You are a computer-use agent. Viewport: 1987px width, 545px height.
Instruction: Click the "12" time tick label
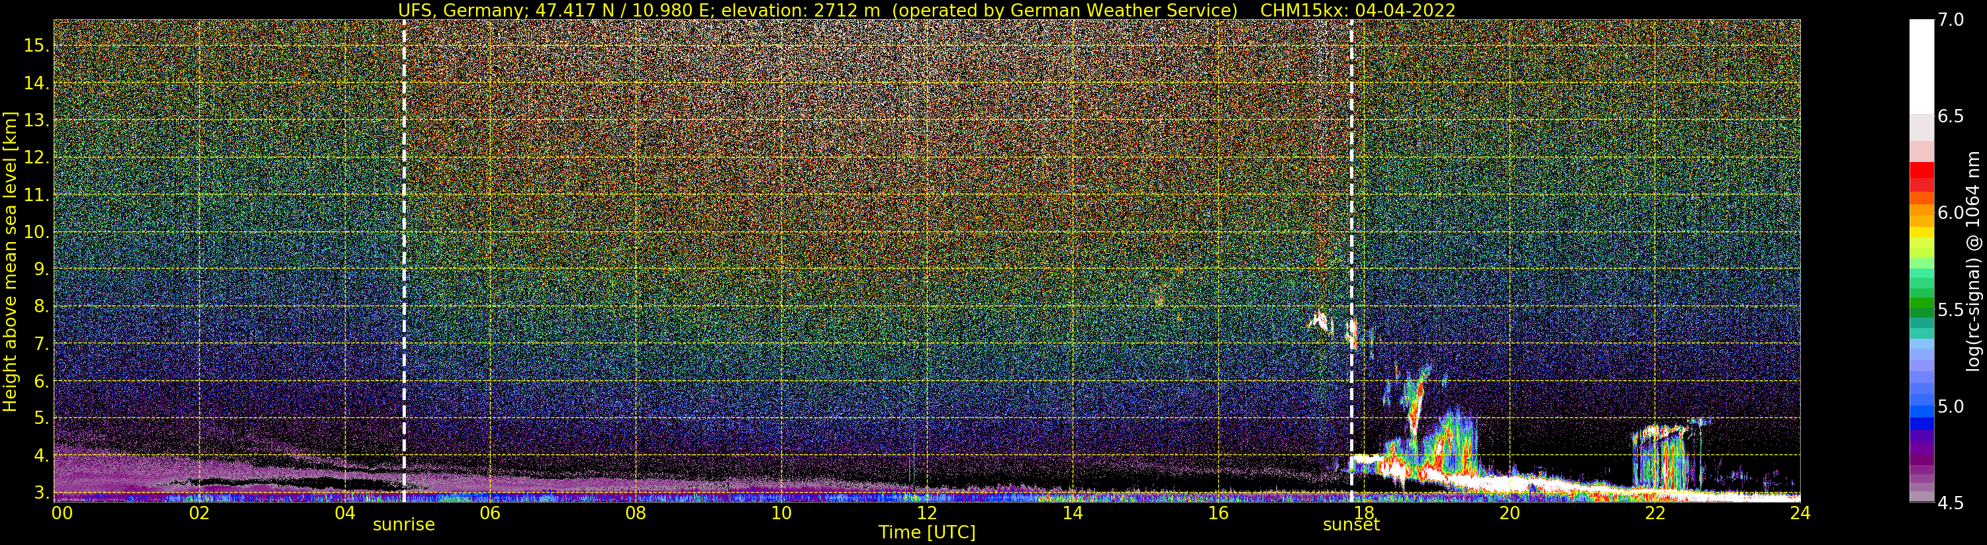[x=926, y=513]
